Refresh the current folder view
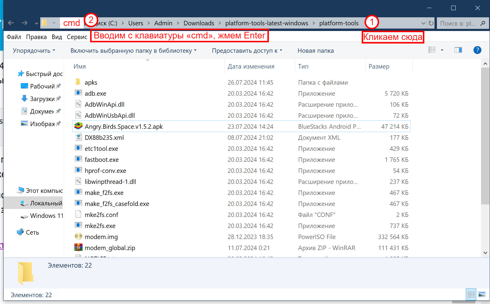 tap(431, 23)
